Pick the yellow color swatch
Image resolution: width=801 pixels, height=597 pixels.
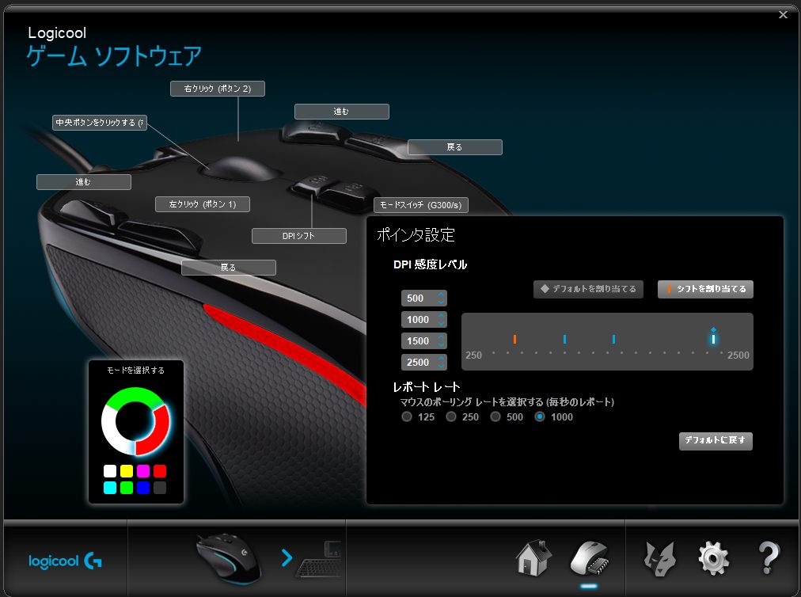127,471
